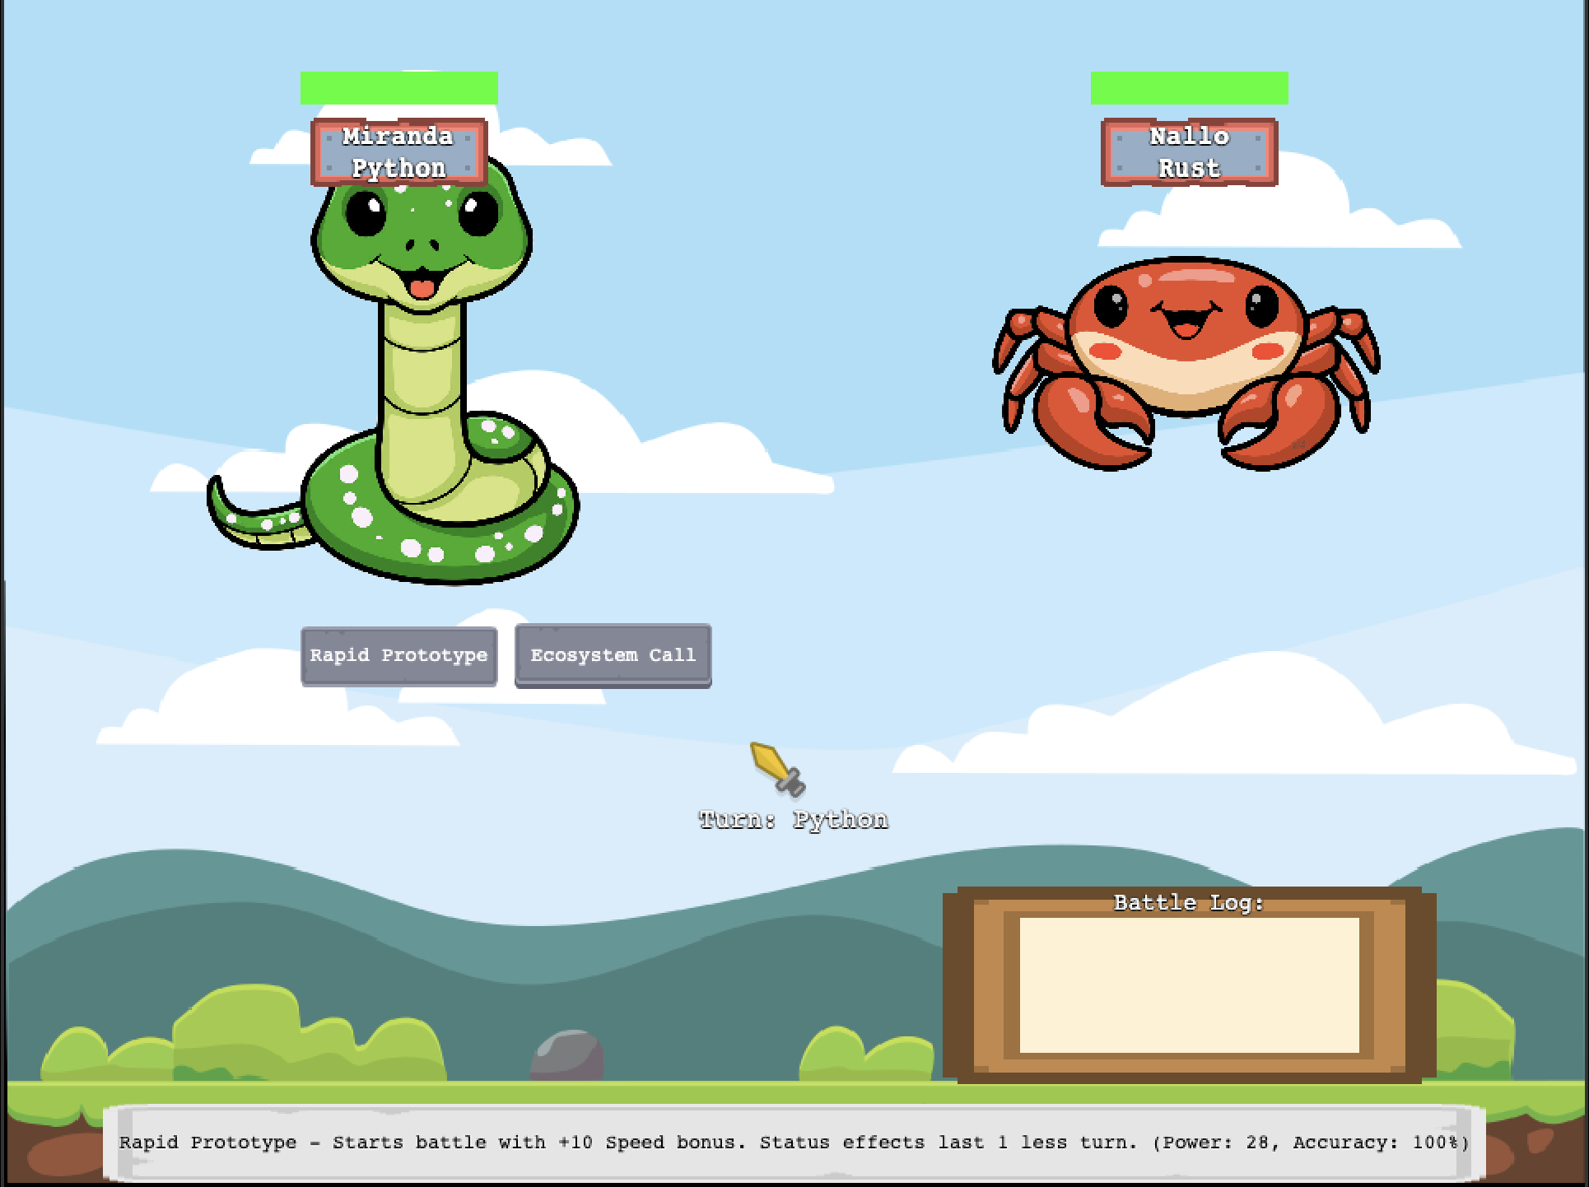Click the Rapid Prototype description text bar
This screenshot has height=1187, width=1589.
[x=794, y=1143]
